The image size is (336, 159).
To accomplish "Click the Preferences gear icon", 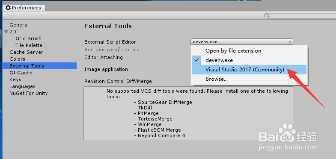I will (8, 8).
